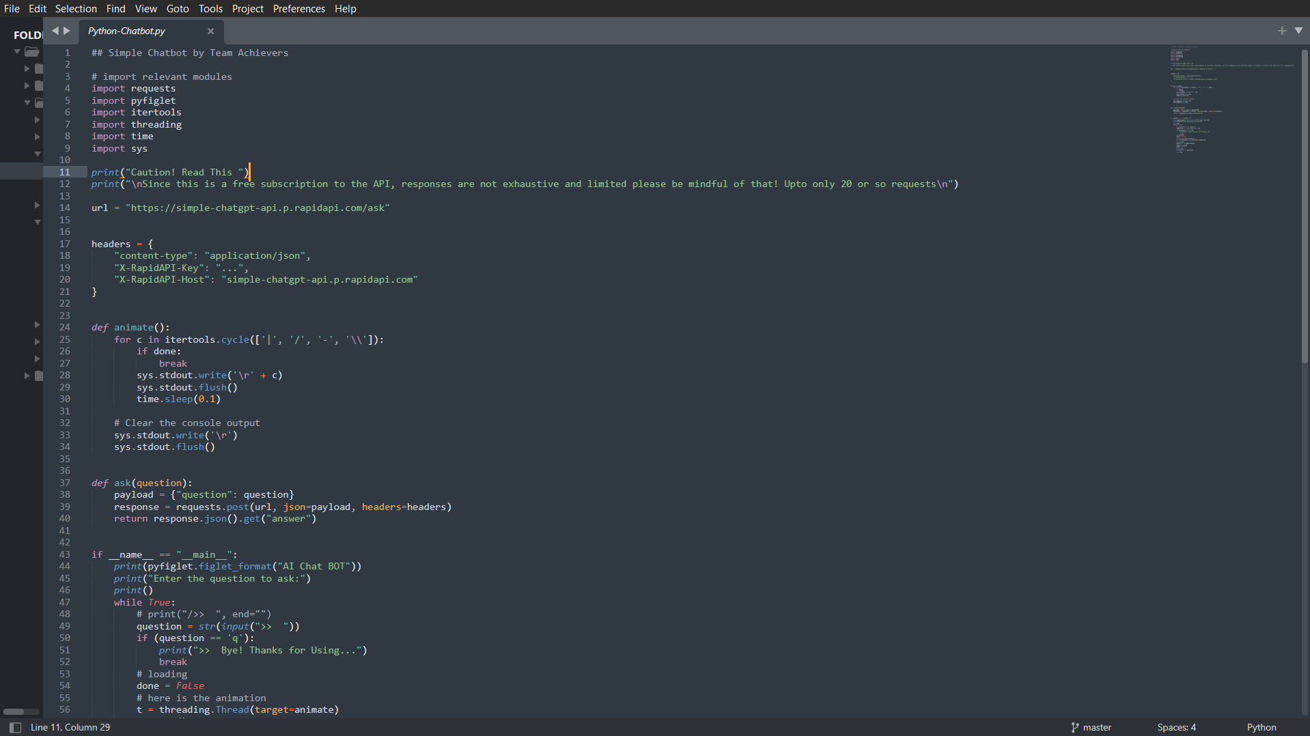Click 'def animate():' definition line
1310x736 pixels.
[x=130, y=327]
